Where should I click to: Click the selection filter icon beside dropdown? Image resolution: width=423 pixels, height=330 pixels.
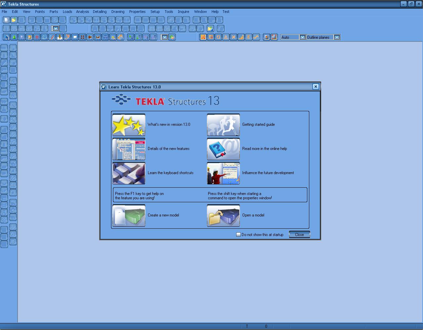tap(172, 37)
